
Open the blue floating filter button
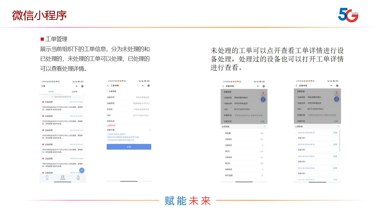pyautogui.click(x=82, y=170)
